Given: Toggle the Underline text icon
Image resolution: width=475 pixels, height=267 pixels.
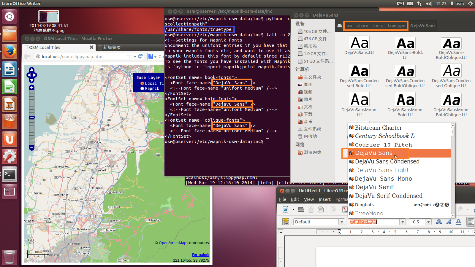Looking at the screenshot, I should pos(458,222).
